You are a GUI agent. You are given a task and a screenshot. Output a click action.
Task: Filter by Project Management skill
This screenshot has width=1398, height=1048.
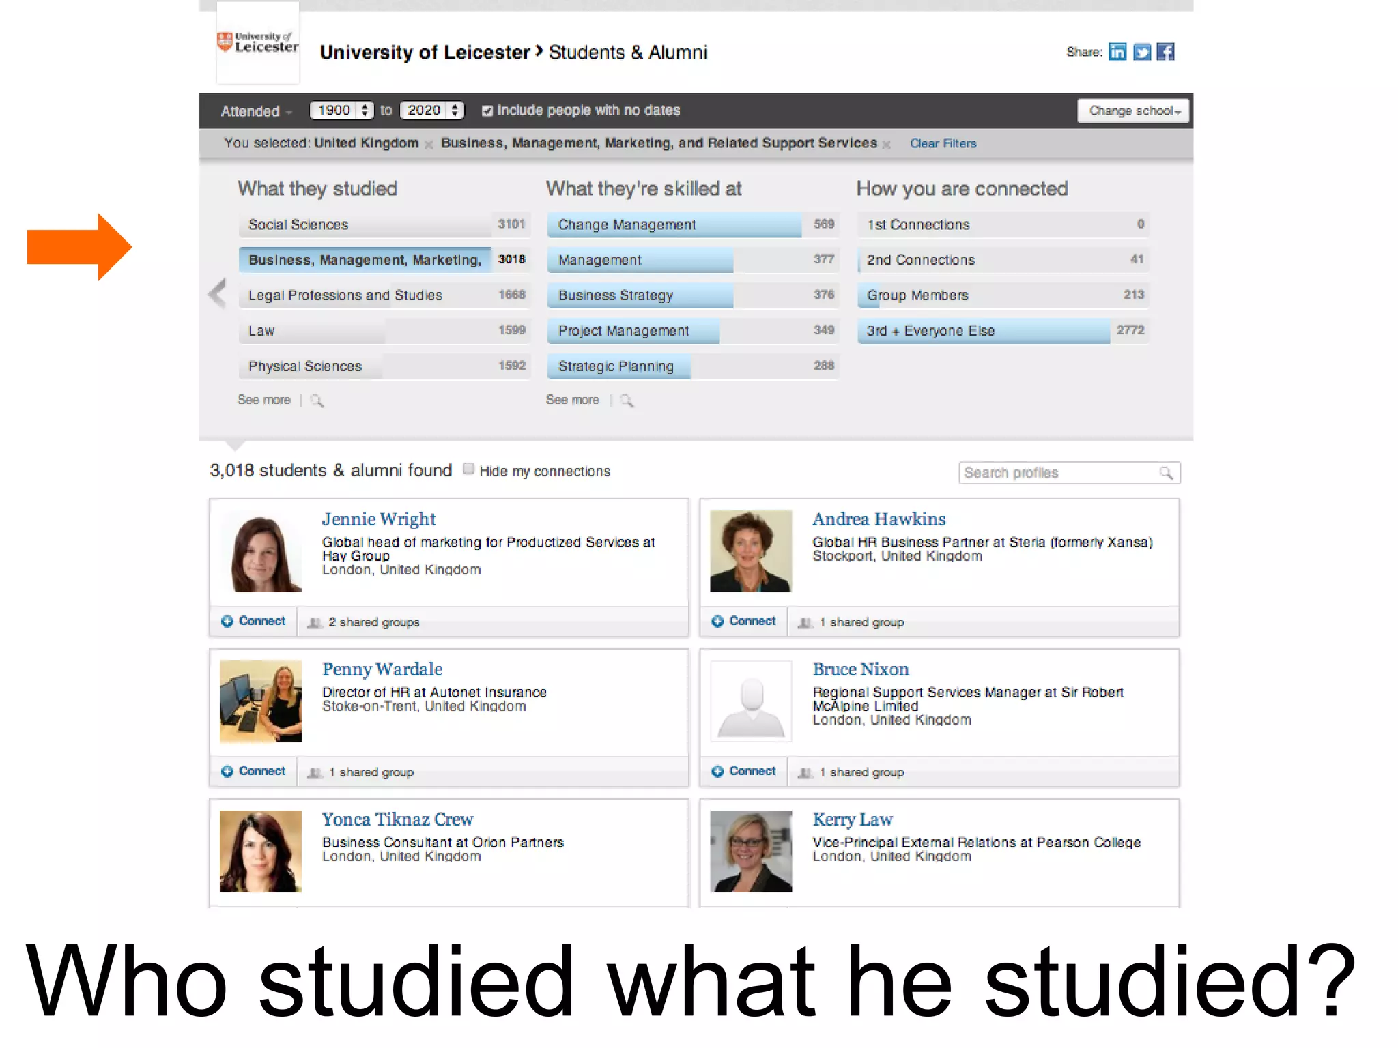coord(693,331)
